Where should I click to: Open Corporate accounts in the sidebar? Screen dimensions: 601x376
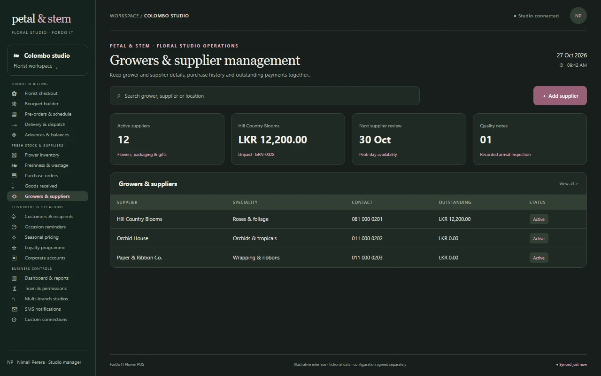[47, 258]
